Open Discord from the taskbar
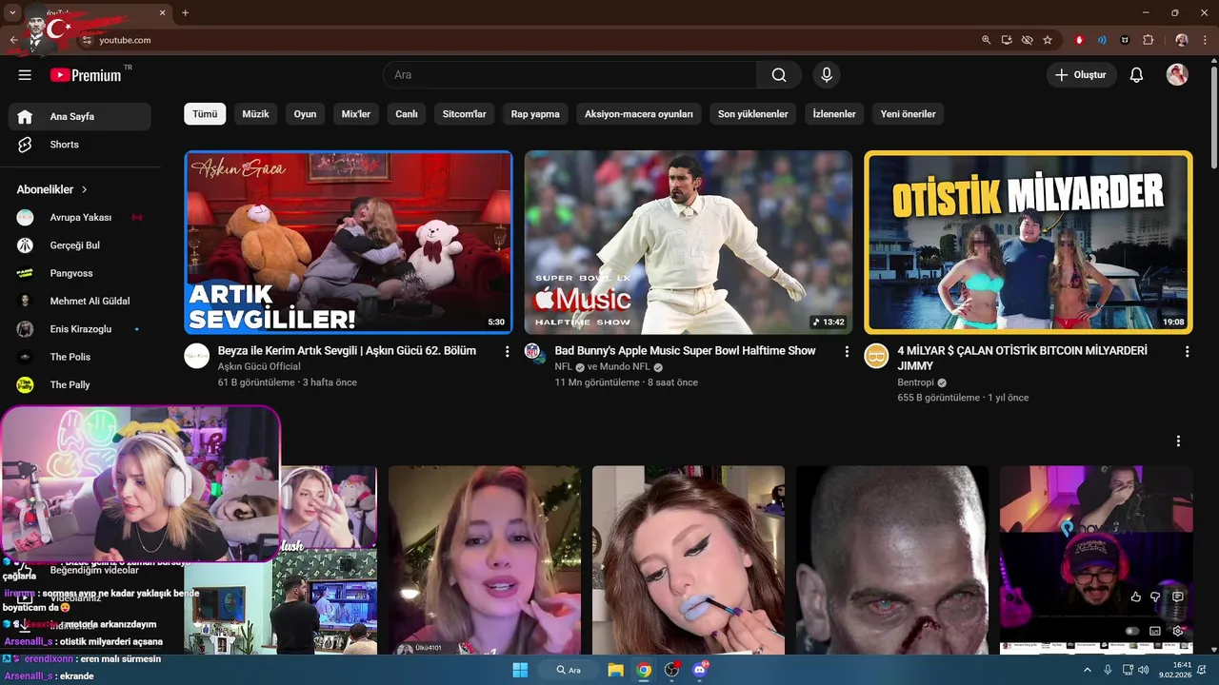Image resolution: width=1219 pixels, height=685 pixels. coord(701,670)
